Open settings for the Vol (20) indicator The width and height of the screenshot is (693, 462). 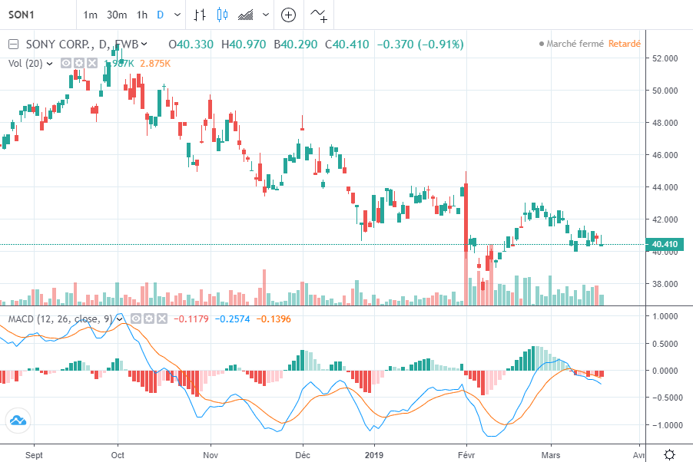coord(79,63)
